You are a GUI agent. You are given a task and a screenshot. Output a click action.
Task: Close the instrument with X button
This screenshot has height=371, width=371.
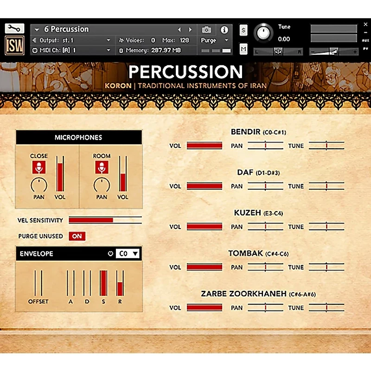(365, 25)
